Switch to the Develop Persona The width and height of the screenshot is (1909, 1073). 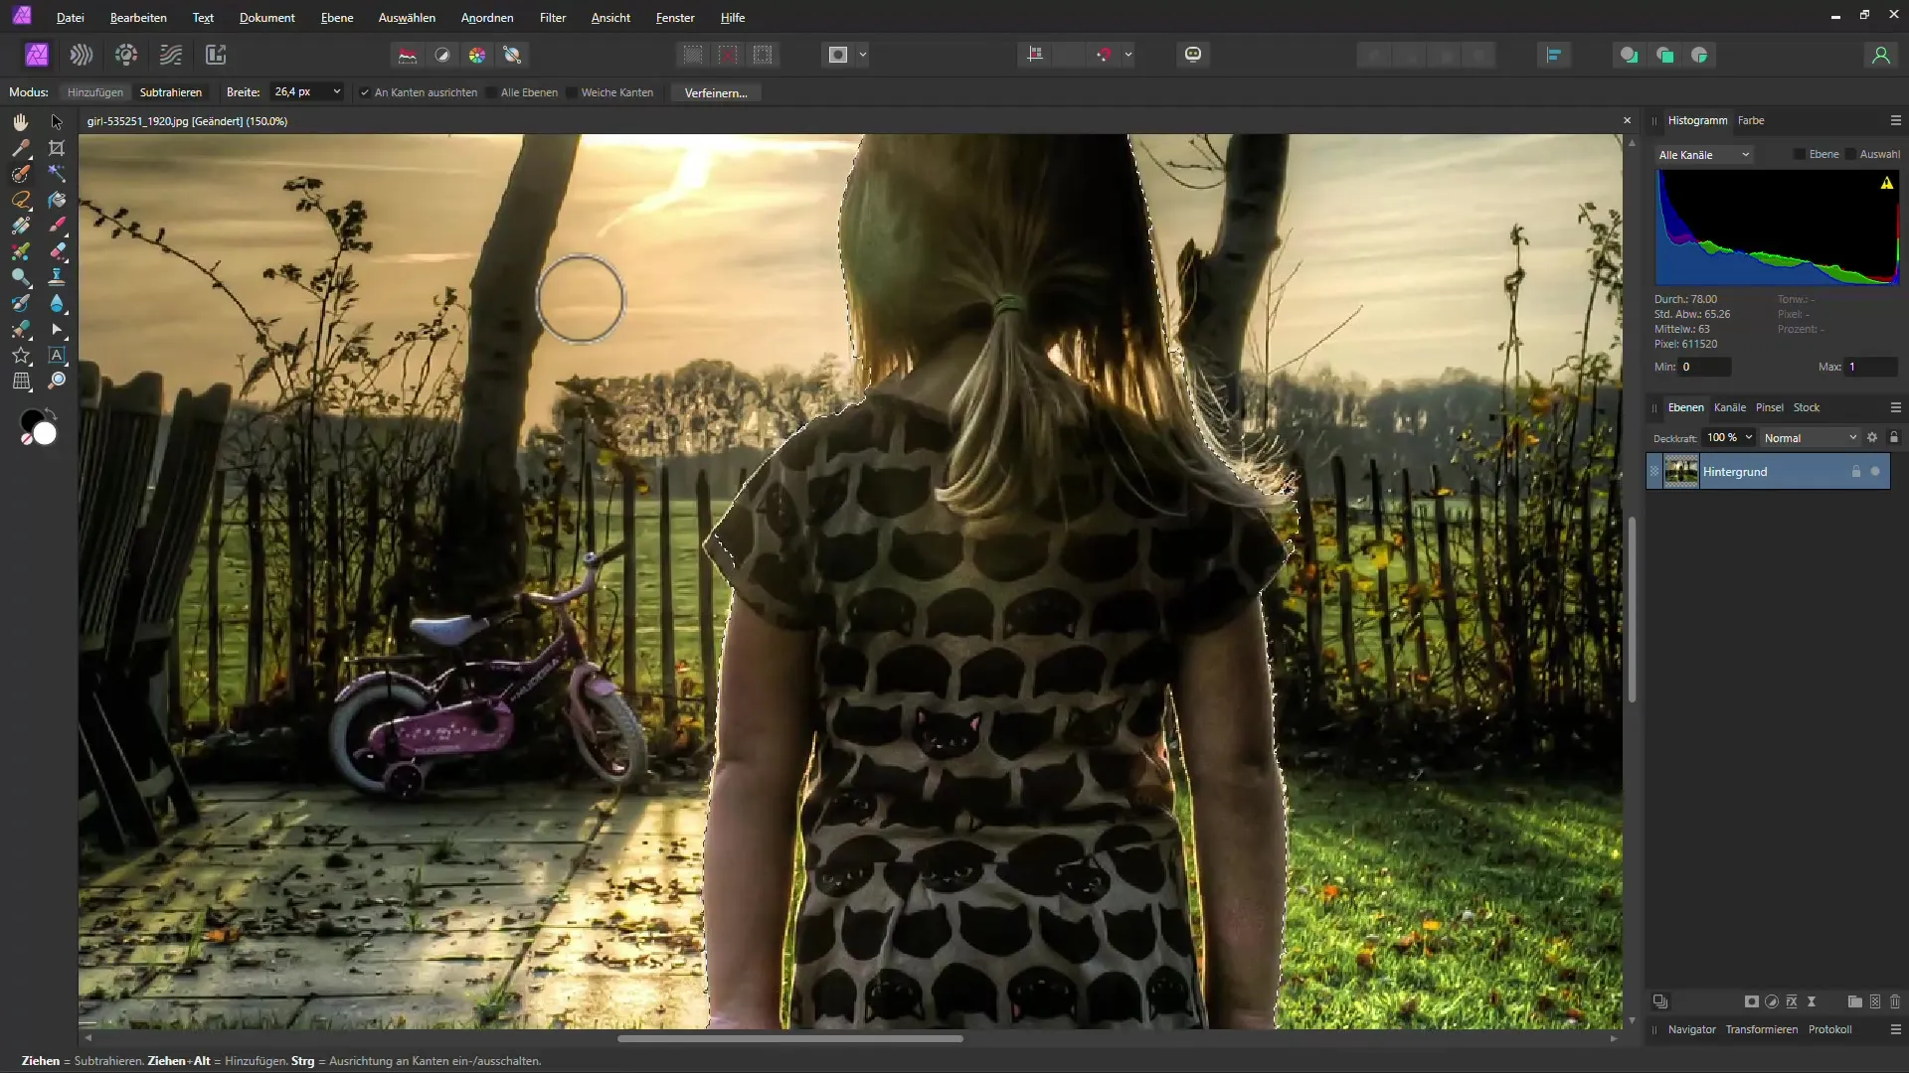(126, 55)
